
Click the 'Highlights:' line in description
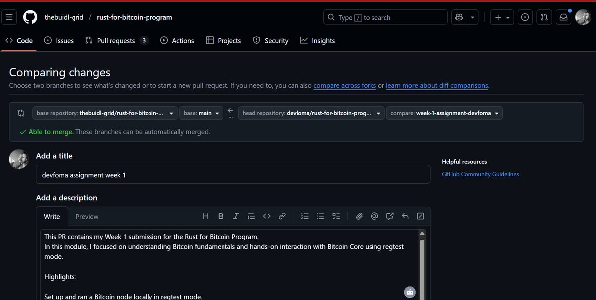coord(60,277)
